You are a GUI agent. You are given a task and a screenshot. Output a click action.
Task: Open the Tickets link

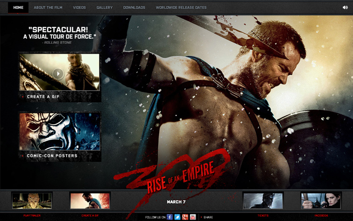[x=263, y=216]
